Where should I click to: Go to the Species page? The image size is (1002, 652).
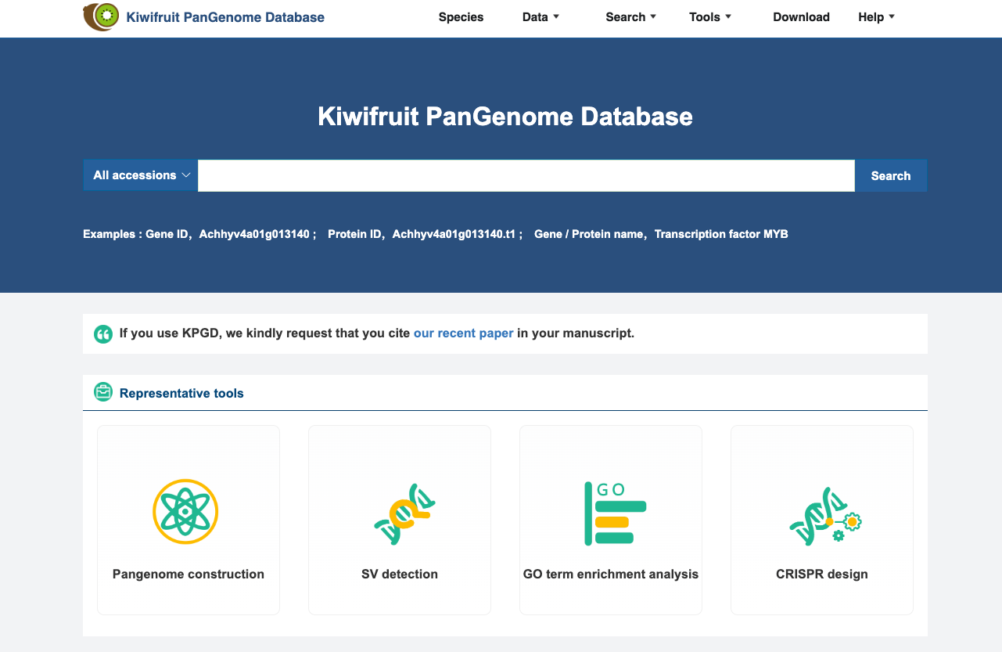[461, 17]
